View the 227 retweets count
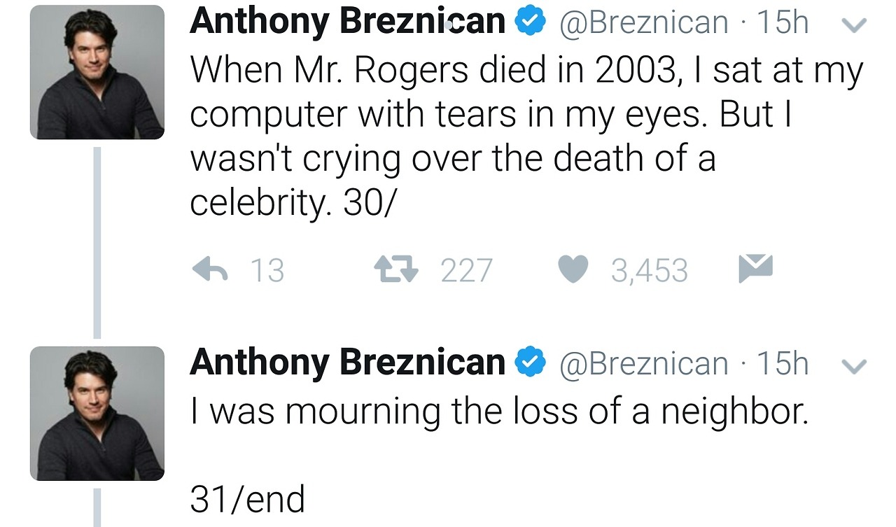Image resolution: width=896 pixels, height=527 pixels. coord(466,270)
